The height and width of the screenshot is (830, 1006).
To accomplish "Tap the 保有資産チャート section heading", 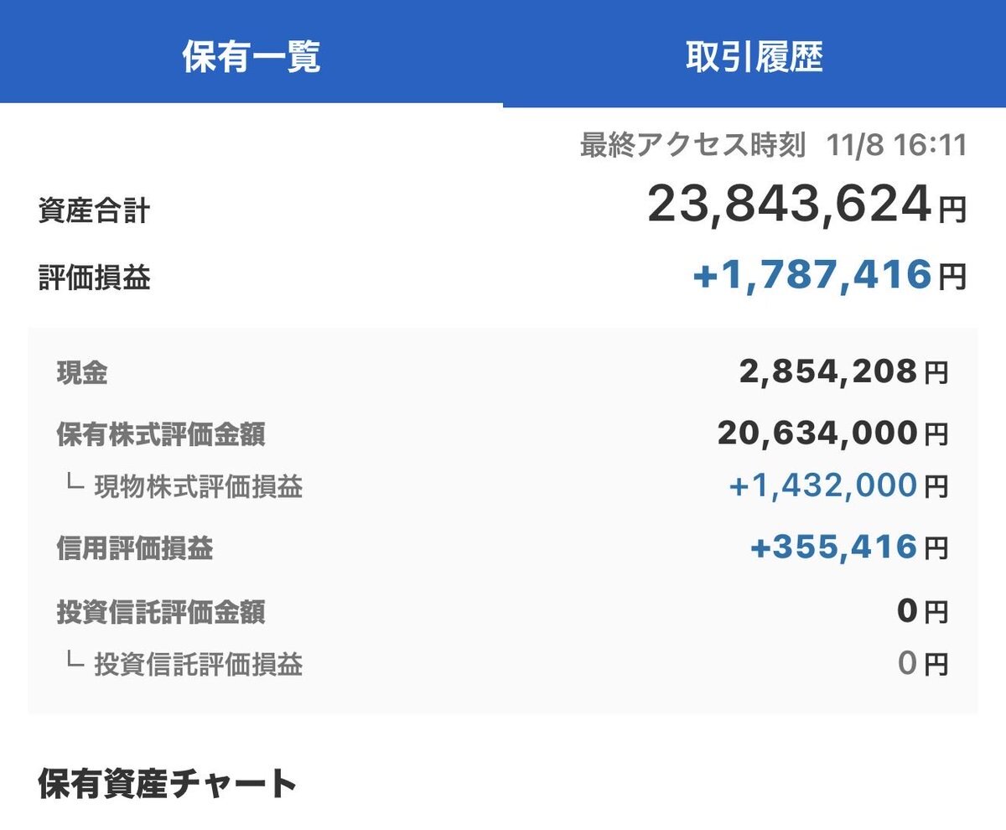I will (168, 785).
